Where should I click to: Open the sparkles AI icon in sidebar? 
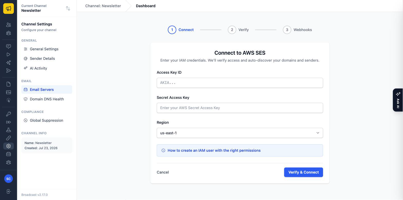pyautogui.click(x=8, y=62)
